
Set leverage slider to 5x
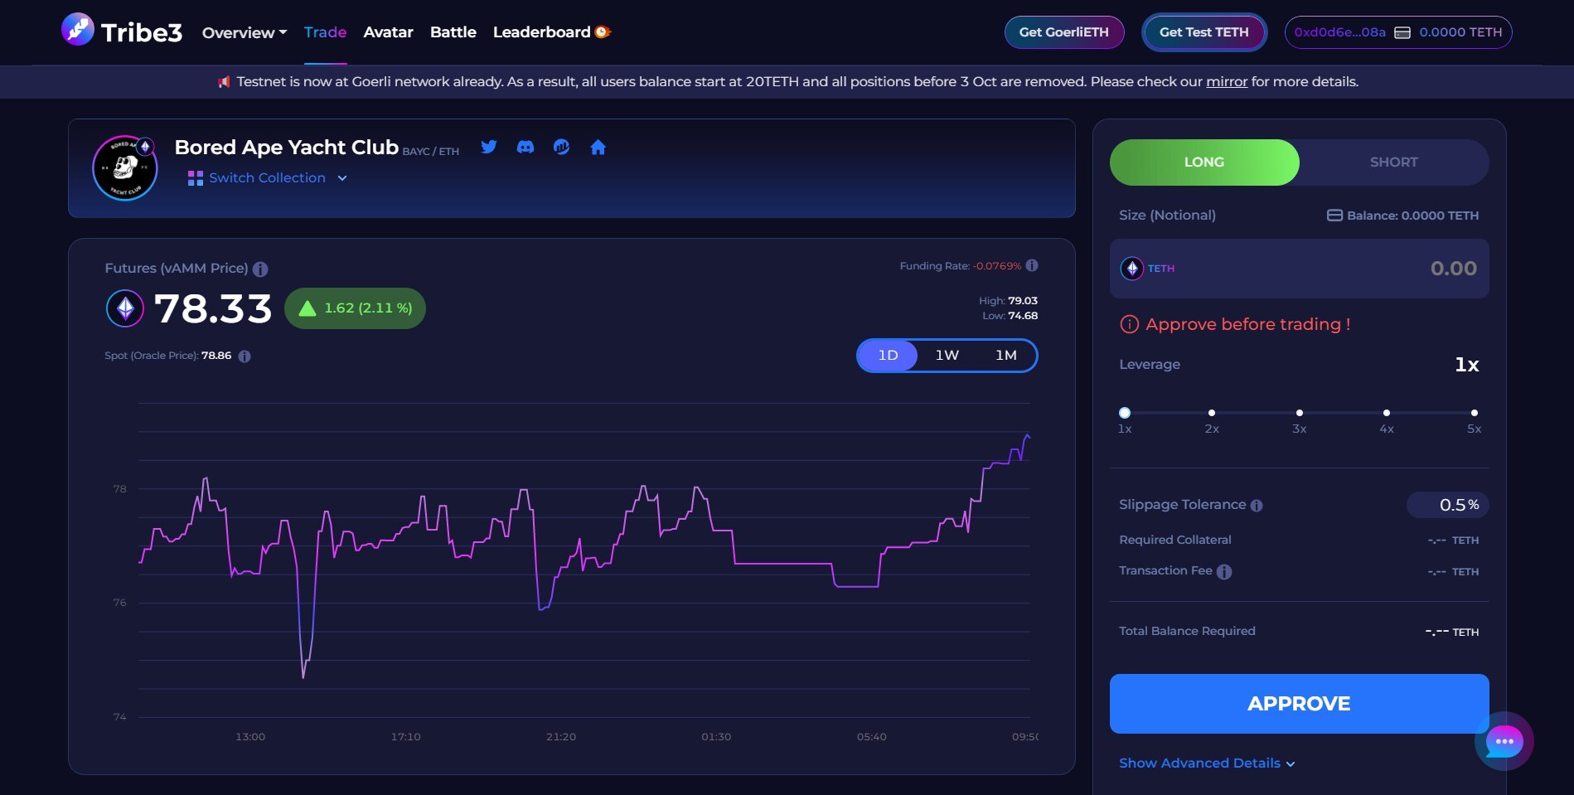(x=1474, y=413)
